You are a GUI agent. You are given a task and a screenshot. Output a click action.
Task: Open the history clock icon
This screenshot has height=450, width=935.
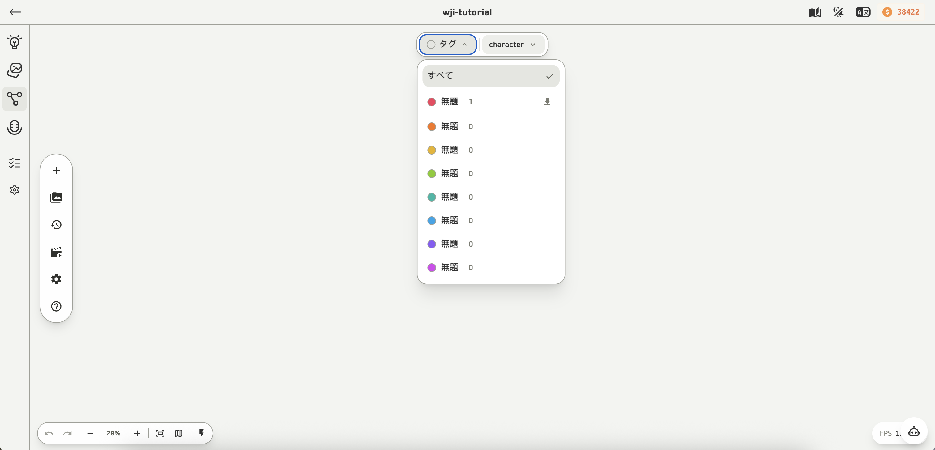56,225
